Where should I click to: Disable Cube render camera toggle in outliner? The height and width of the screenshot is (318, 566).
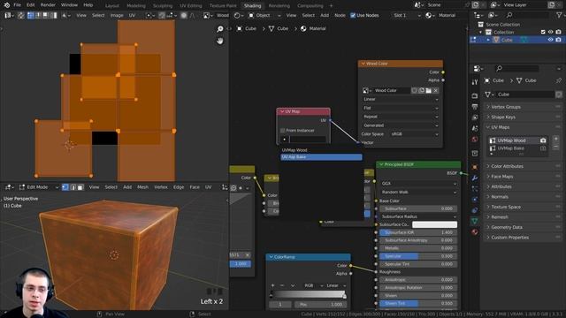click(x=558, y=40)
